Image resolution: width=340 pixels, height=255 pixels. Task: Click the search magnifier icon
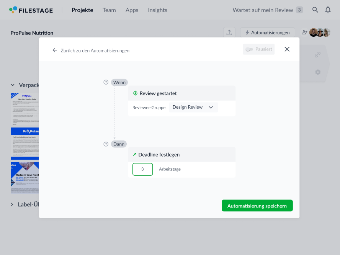[x=315, y=10]
